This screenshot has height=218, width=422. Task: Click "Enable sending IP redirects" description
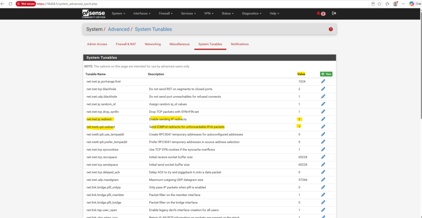[x=168, y=119]
